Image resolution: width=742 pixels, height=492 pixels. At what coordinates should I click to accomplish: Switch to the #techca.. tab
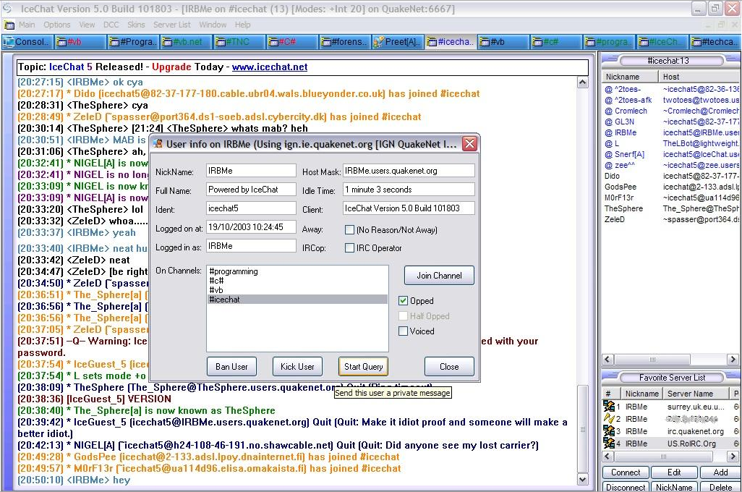pos(715,42)
